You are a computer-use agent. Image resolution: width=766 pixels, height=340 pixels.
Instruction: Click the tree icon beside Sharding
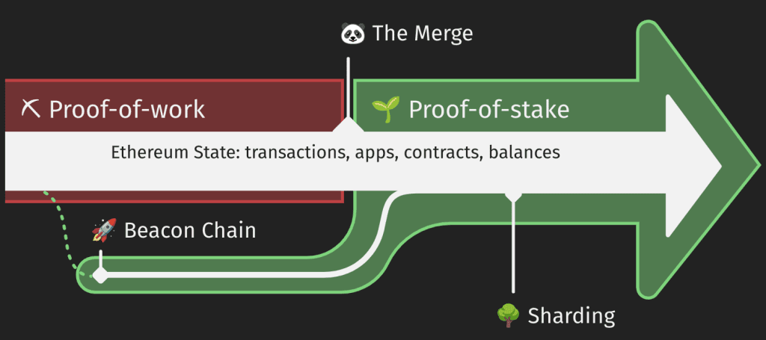coord(508,315)
